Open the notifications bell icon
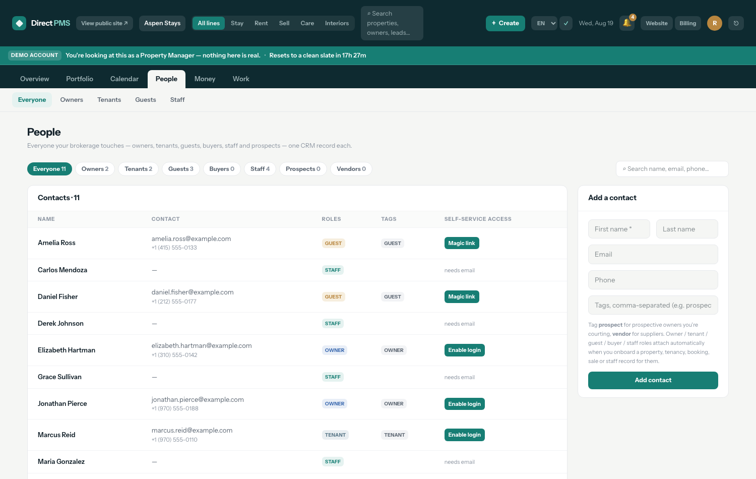The height and width of the screenshot is (479, 756). click(x=627, y=23)
